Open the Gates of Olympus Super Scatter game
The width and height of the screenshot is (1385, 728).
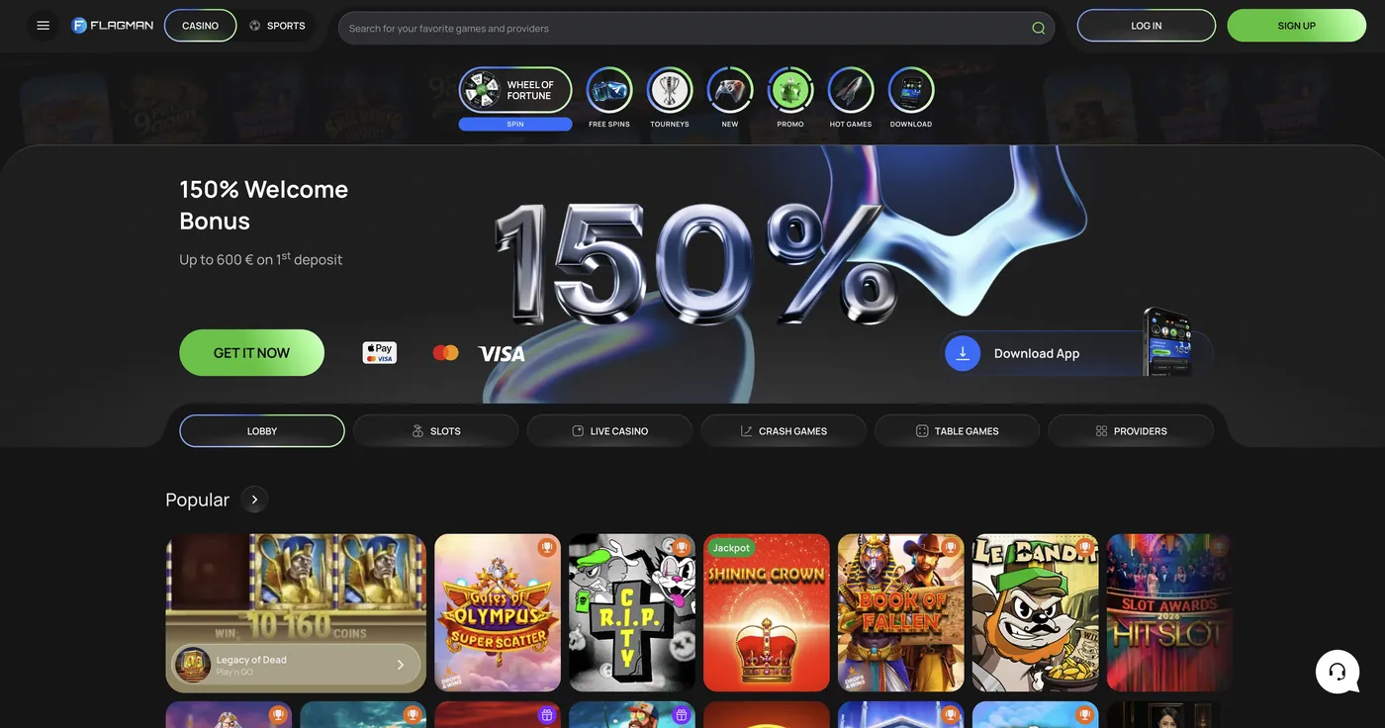click(x=498, y=612)
